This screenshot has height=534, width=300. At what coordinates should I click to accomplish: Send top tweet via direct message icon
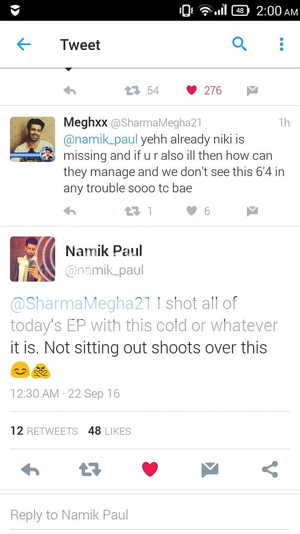[x=252, y=90]
